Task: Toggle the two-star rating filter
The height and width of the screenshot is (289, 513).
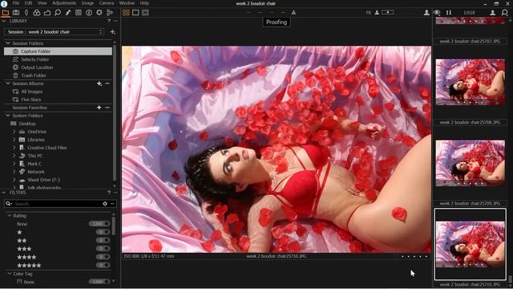Action: [103, 240]
